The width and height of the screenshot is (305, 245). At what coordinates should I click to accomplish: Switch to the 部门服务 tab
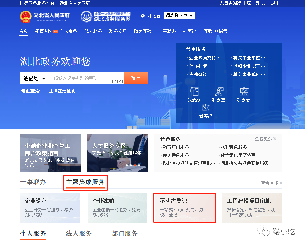click(125, 233)
